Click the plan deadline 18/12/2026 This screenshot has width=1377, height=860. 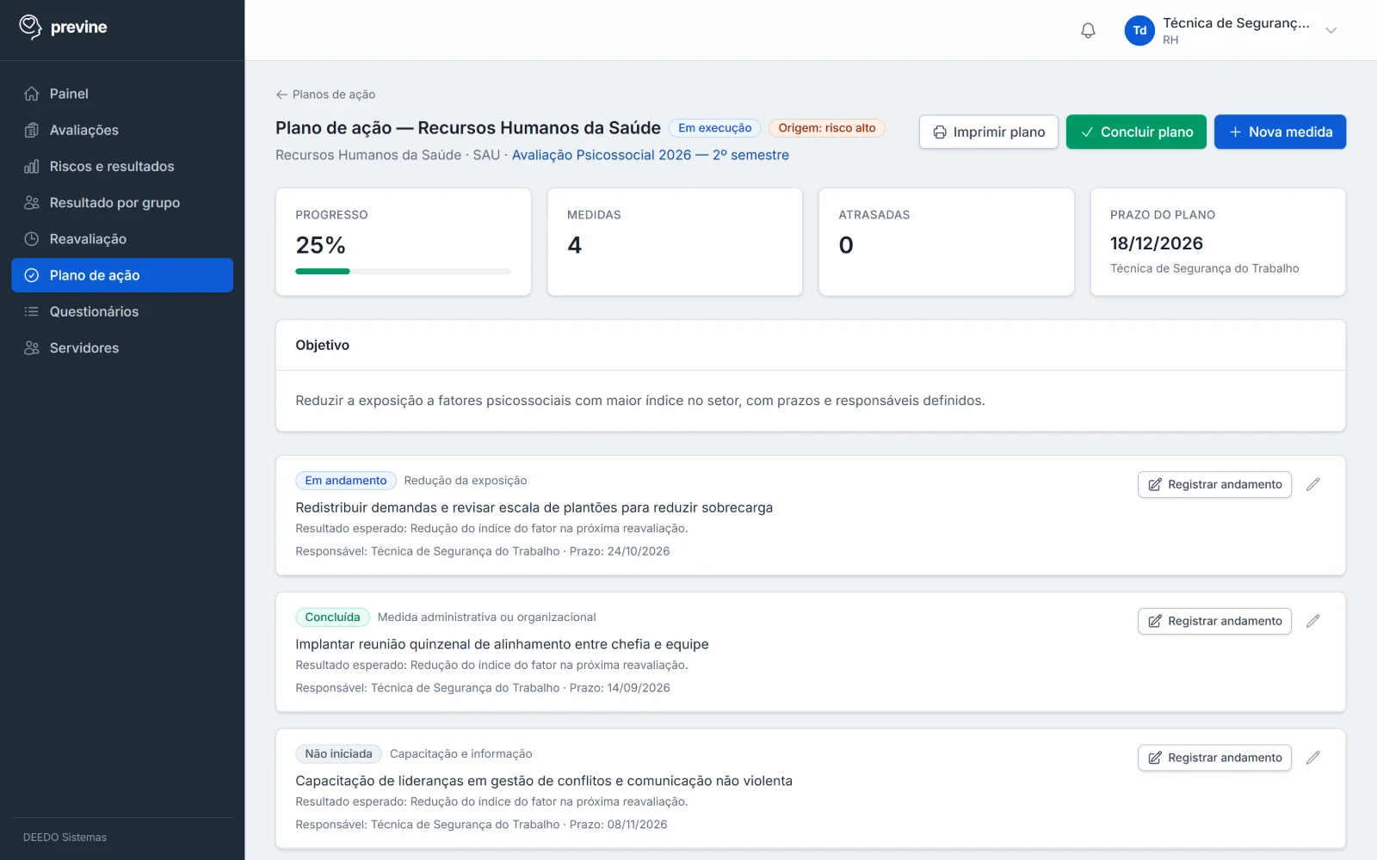pyautogui.click(x=1156, y=243)
